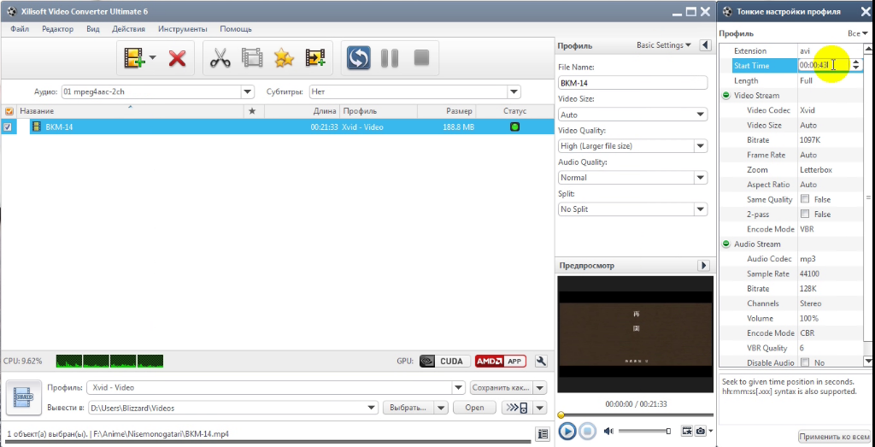This screenshot has height=447, width=875.
Task: Click the BKM-14 file film icon
Action: 36,127
